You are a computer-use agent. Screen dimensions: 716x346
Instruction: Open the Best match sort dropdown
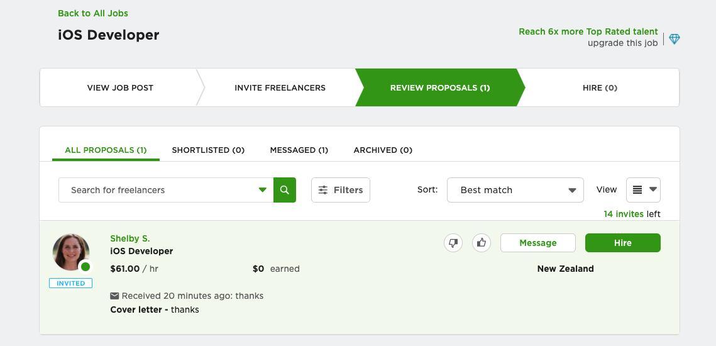(x=515, y=190)
